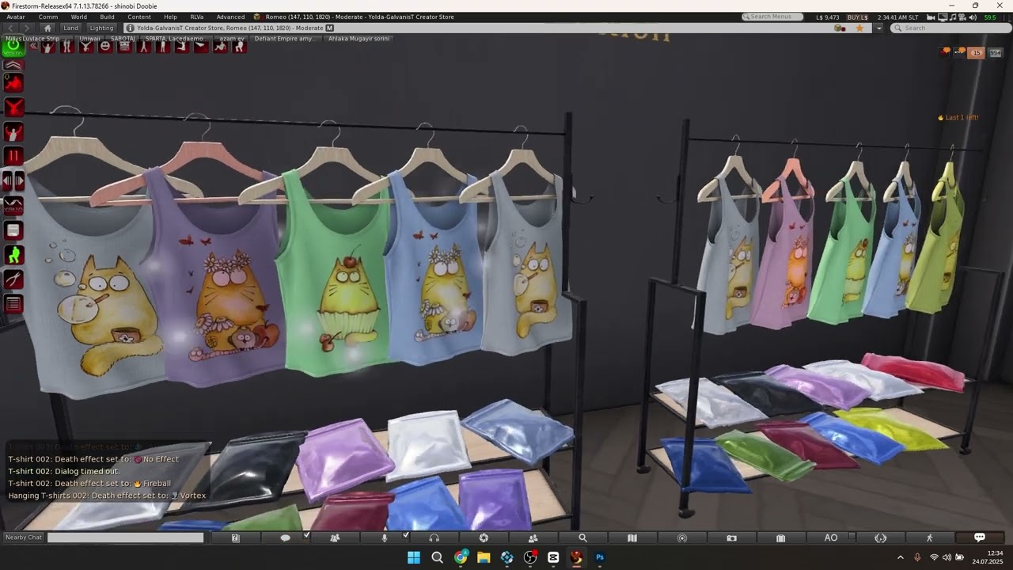Open the nearby people toolbar button

[335, 538]
